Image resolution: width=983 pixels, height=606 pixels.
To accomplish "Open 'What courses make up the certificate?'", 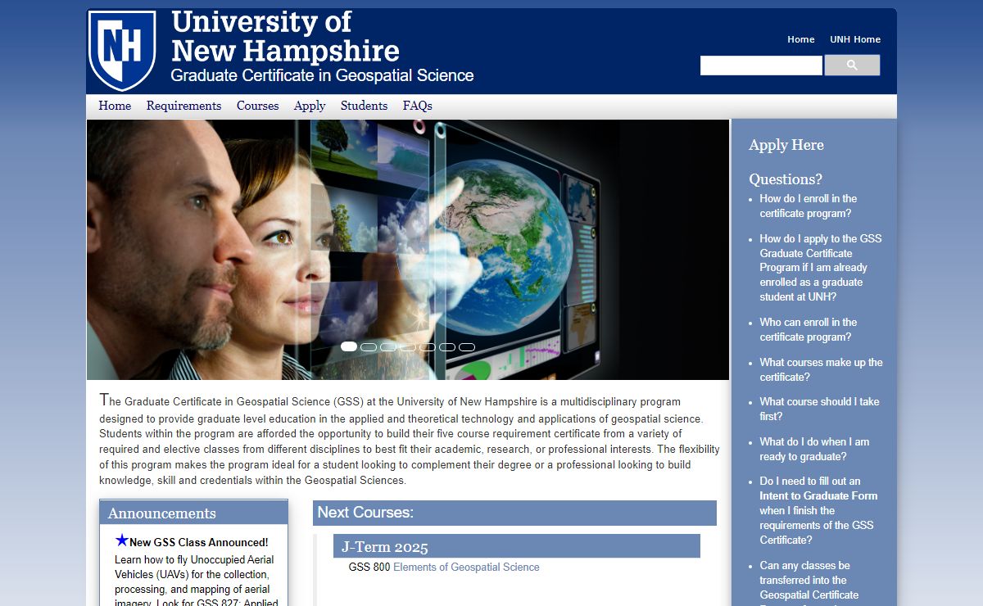I will click(821, 369).
